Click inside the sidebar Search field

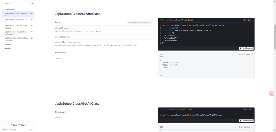17,3
